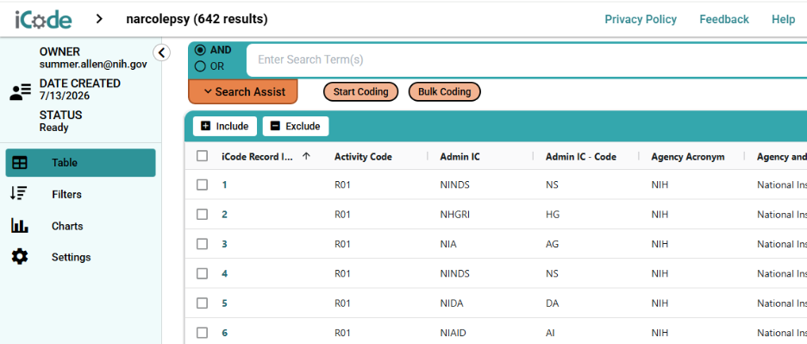Check the box for record 2

203,214
